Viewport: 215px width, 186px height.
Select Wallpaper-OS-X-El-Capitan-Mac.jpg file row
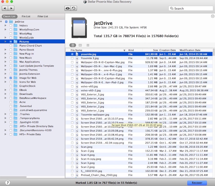point(139,62)
